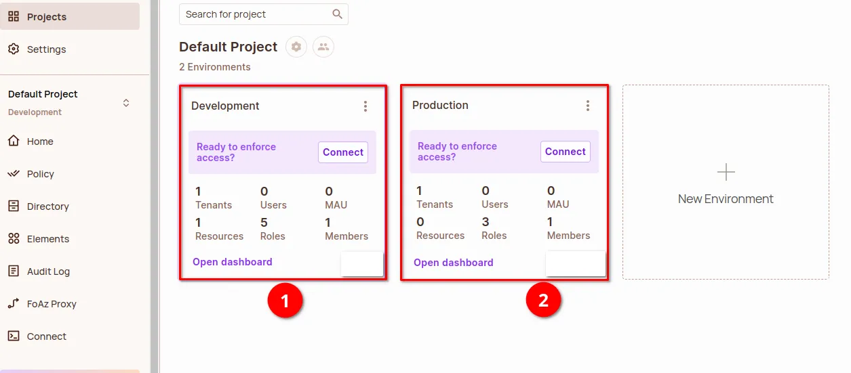Click the Elements grid icon
The image size is (851, 373).
(x=14, y=238)
